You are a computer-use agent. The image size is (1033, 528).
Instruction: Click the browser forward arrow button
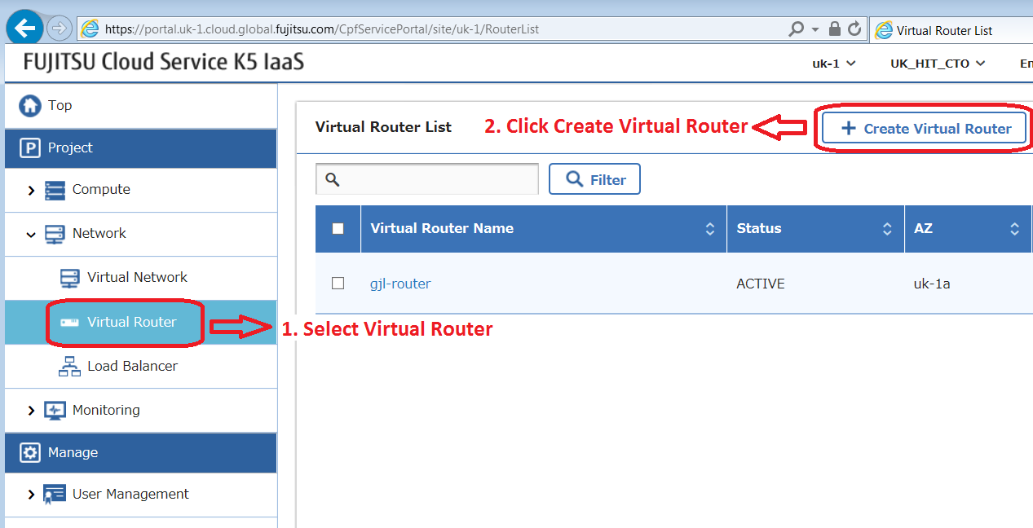click(60, 29)
